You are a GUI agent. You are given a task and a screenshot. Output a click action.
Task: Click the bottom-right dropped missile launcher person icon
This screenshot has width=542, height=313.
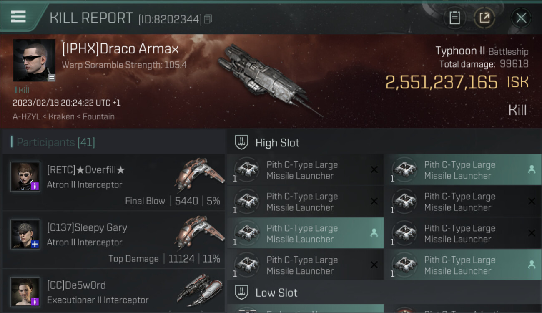532,264
